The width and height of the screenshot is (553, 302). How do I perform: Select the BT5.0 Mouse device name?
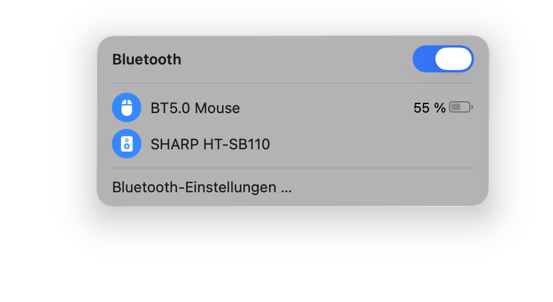(195, 108)
